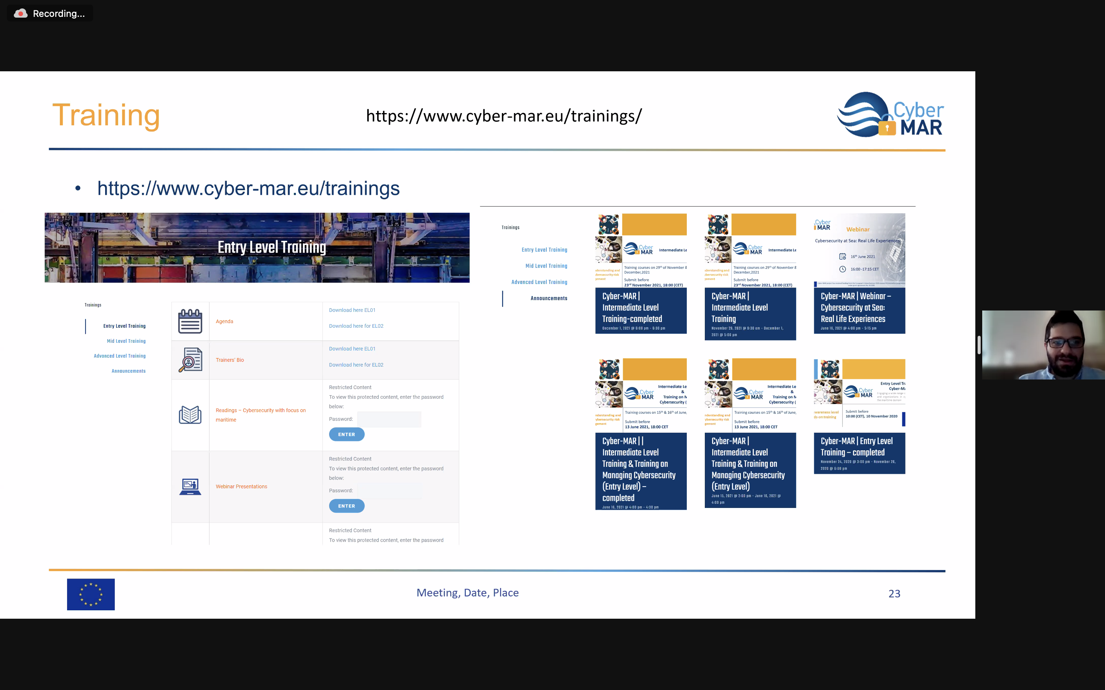The height and width of the screenshot is (690, 1105).
Task: Click the Readings password input field
Action: coord(389,419)
